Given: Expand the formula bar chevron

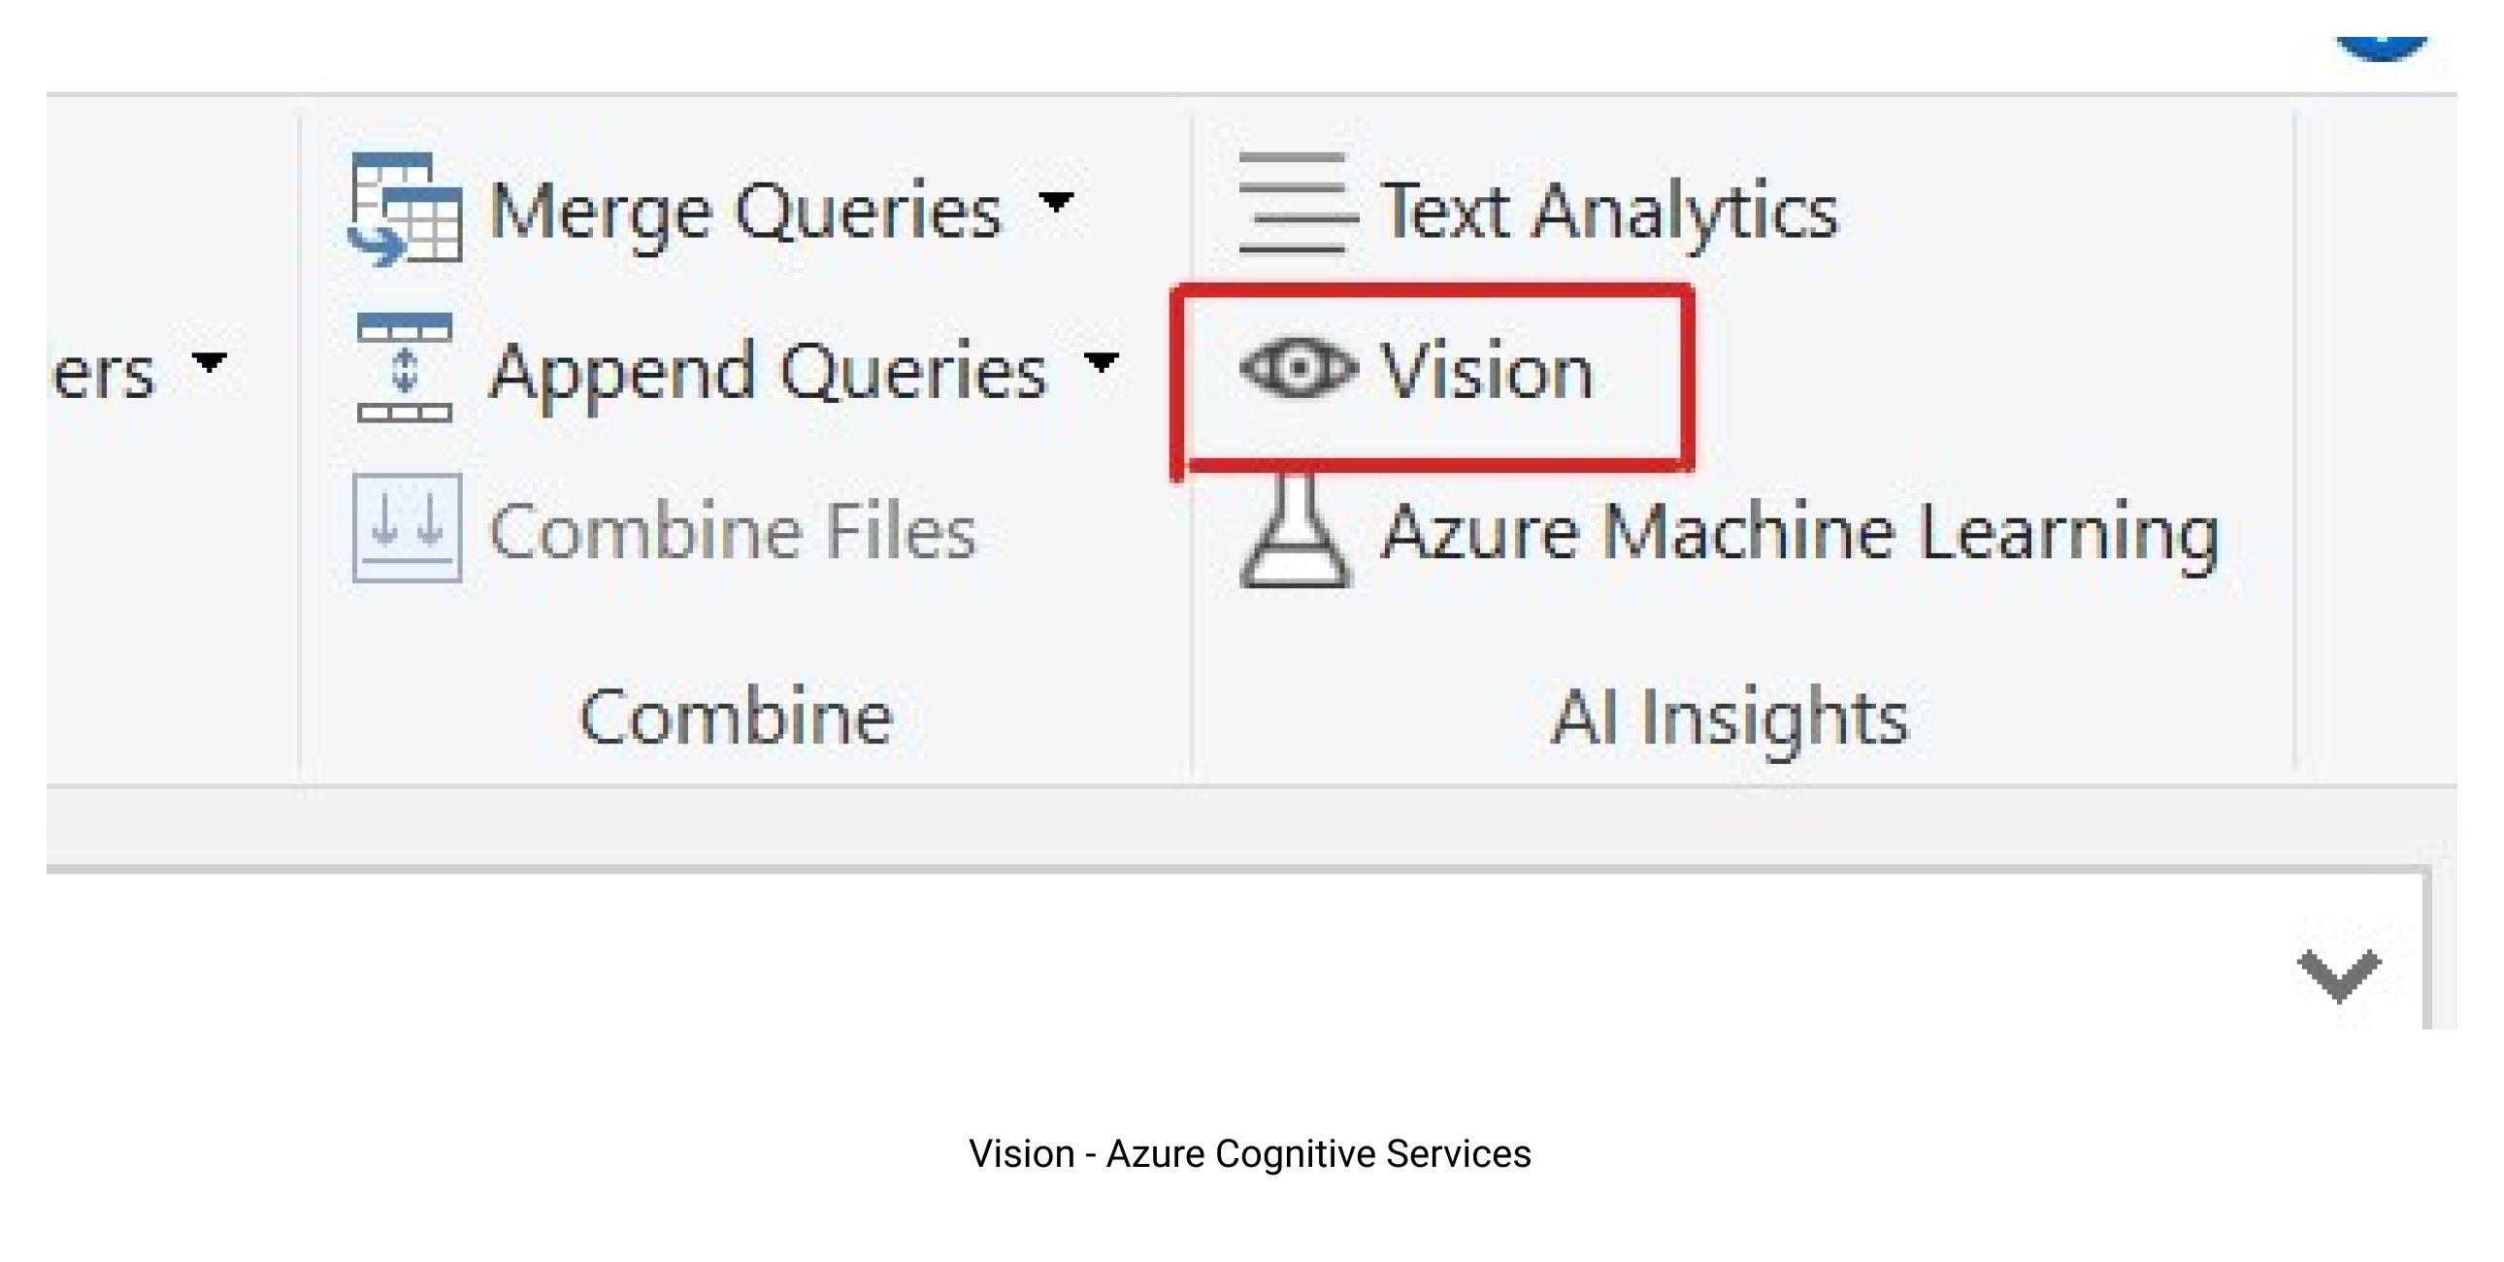Looking at the screenshot, I should tap(2340, 976).
